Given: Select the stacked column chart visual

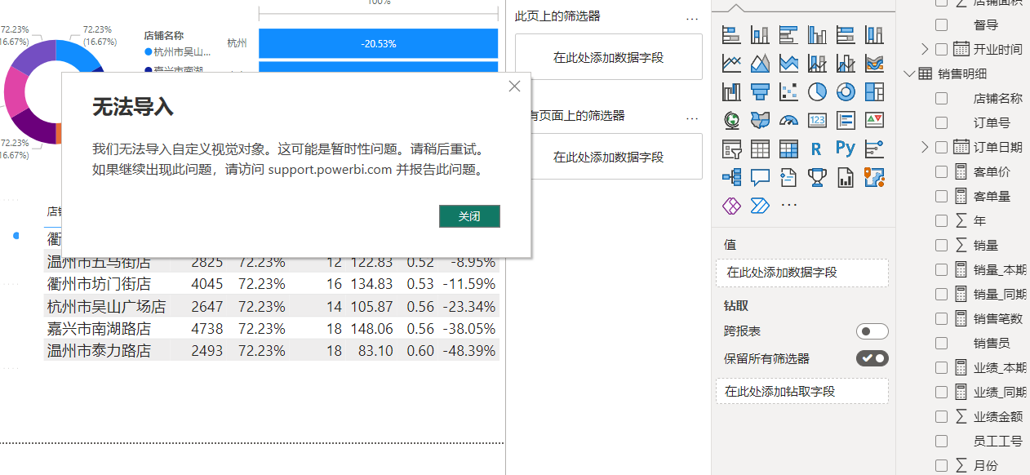Looking at the screenshot, I should click(x=760, y=34).
